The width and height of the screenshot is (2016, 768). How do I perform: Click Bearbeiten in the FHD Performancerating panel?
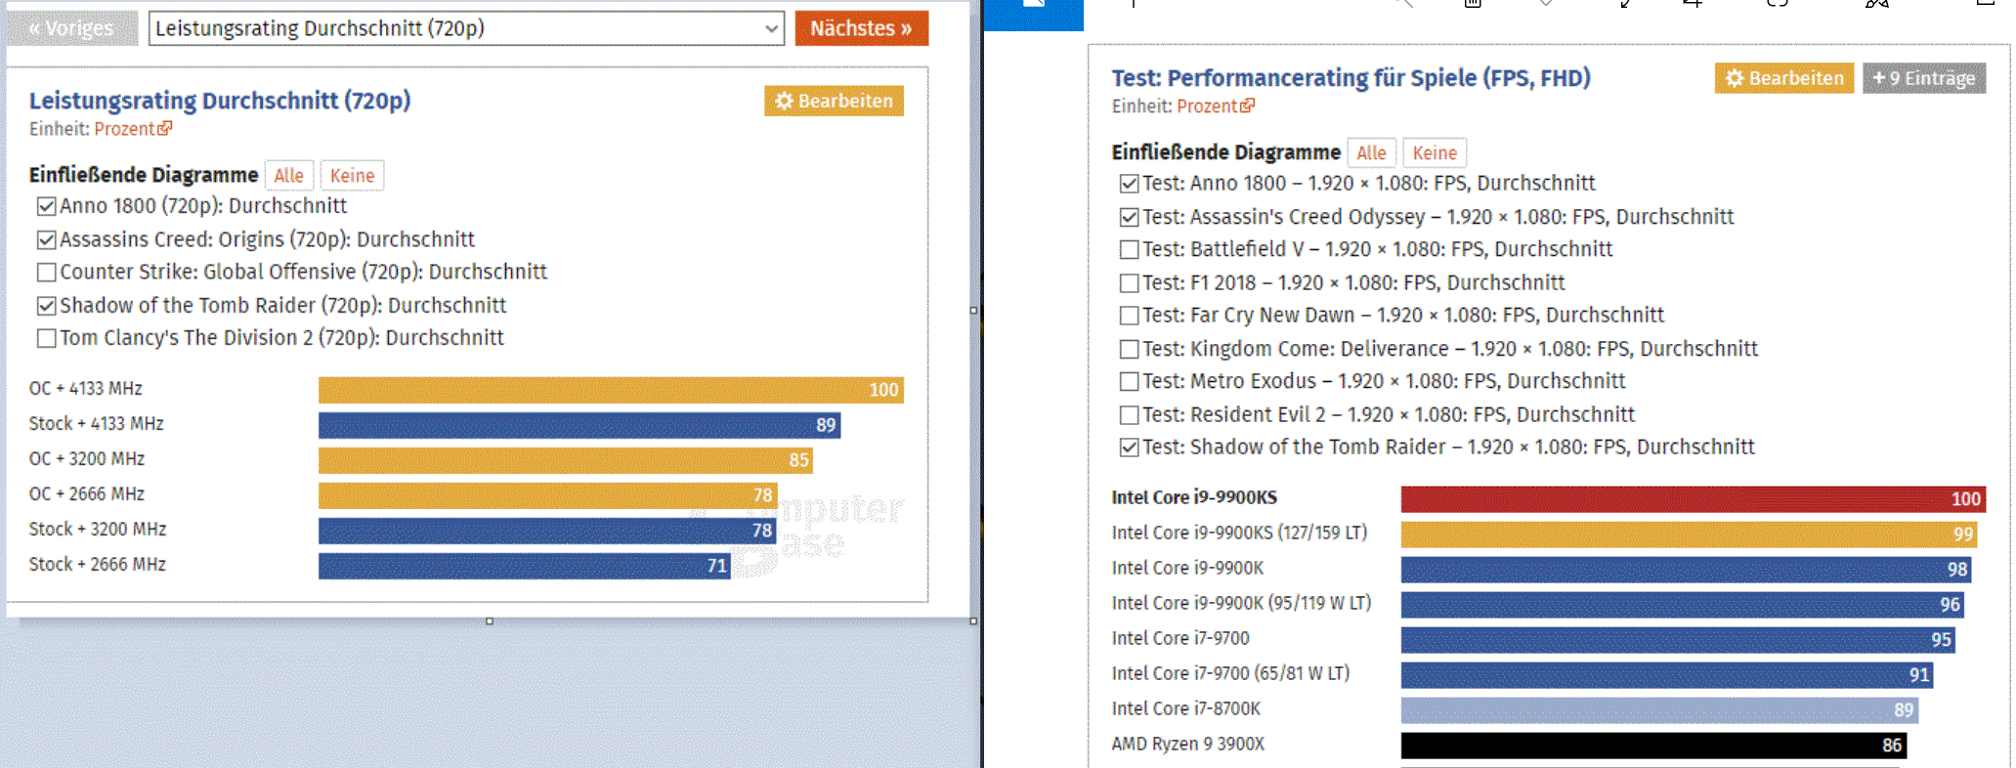[x=1784, y=78]
